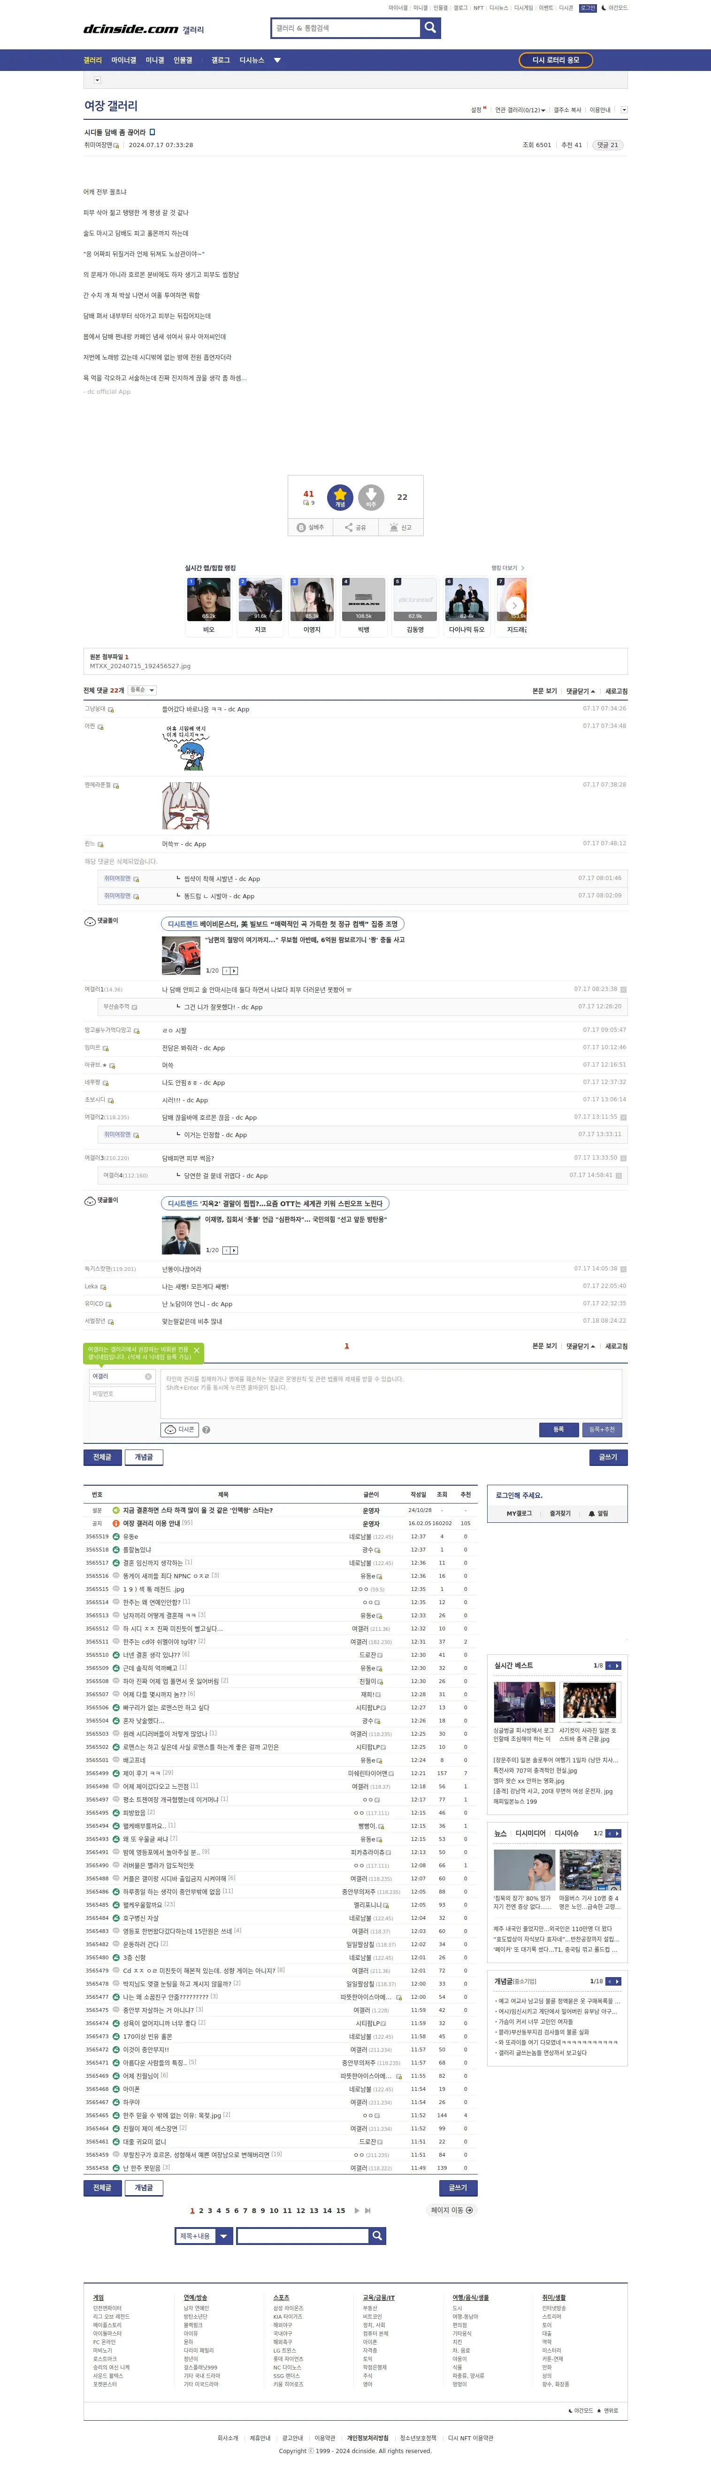The width and height of the screenshot is (711, 2478).
Task: Click the bottom board search magnifier icon
Action: coord(378,2236)
